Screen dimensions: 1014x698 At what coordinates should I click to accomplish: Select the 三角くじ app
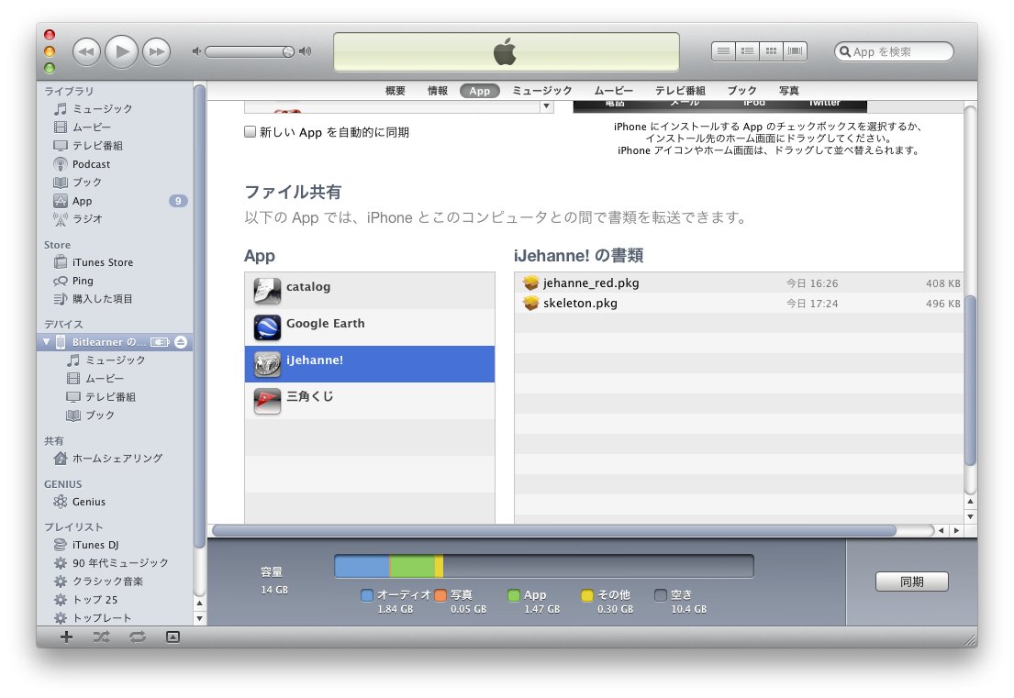tap(369, 401)
